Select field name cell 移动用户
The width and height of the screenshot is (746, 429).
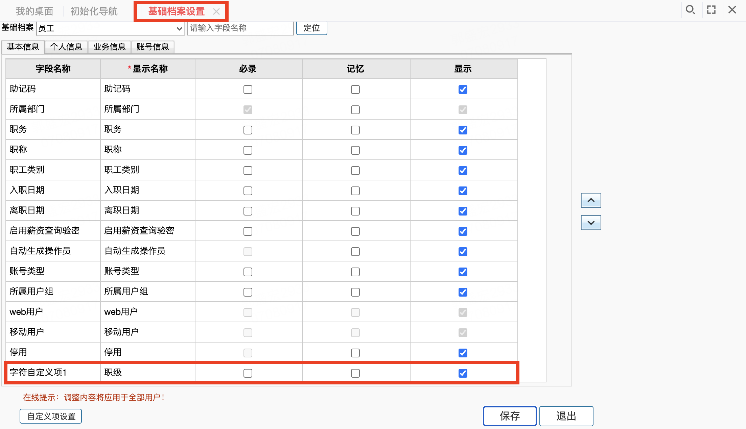tap(53, 332)
